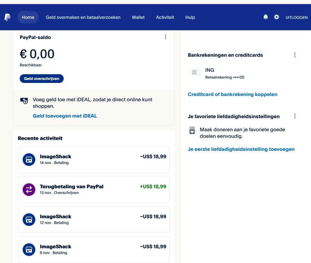Image resolution: width=311 pixels, height=263 pixels.
Task: Open the notifications bell
Action: pyautogui.click(x=265, y=17)
